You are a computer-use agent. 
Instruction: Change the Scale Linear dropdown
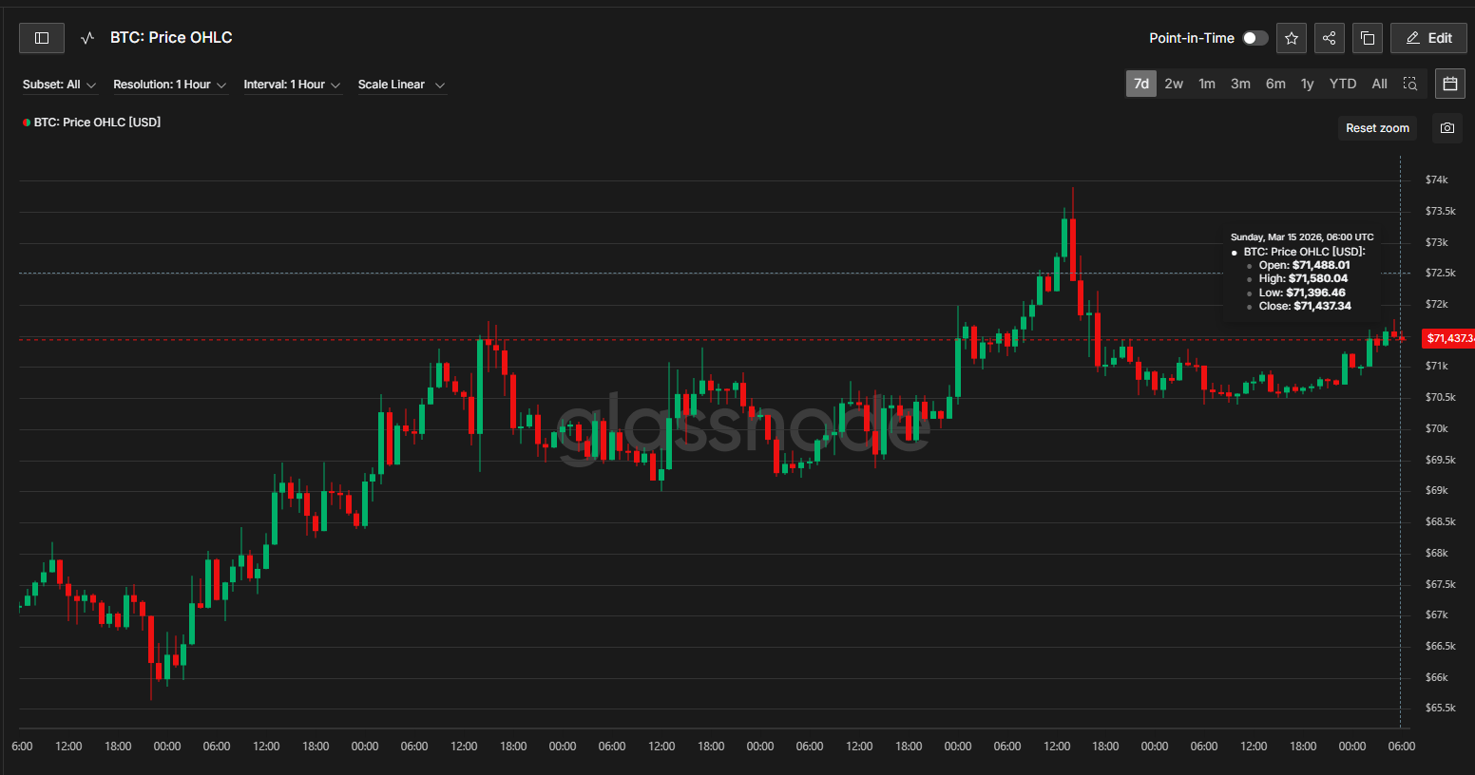coord(400,85)
